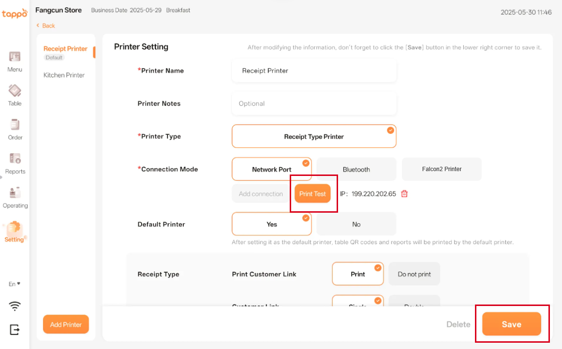Screen dimensions: 562x349
Task: Click the Wi-Fi status icon
Action: click(15, 306)
